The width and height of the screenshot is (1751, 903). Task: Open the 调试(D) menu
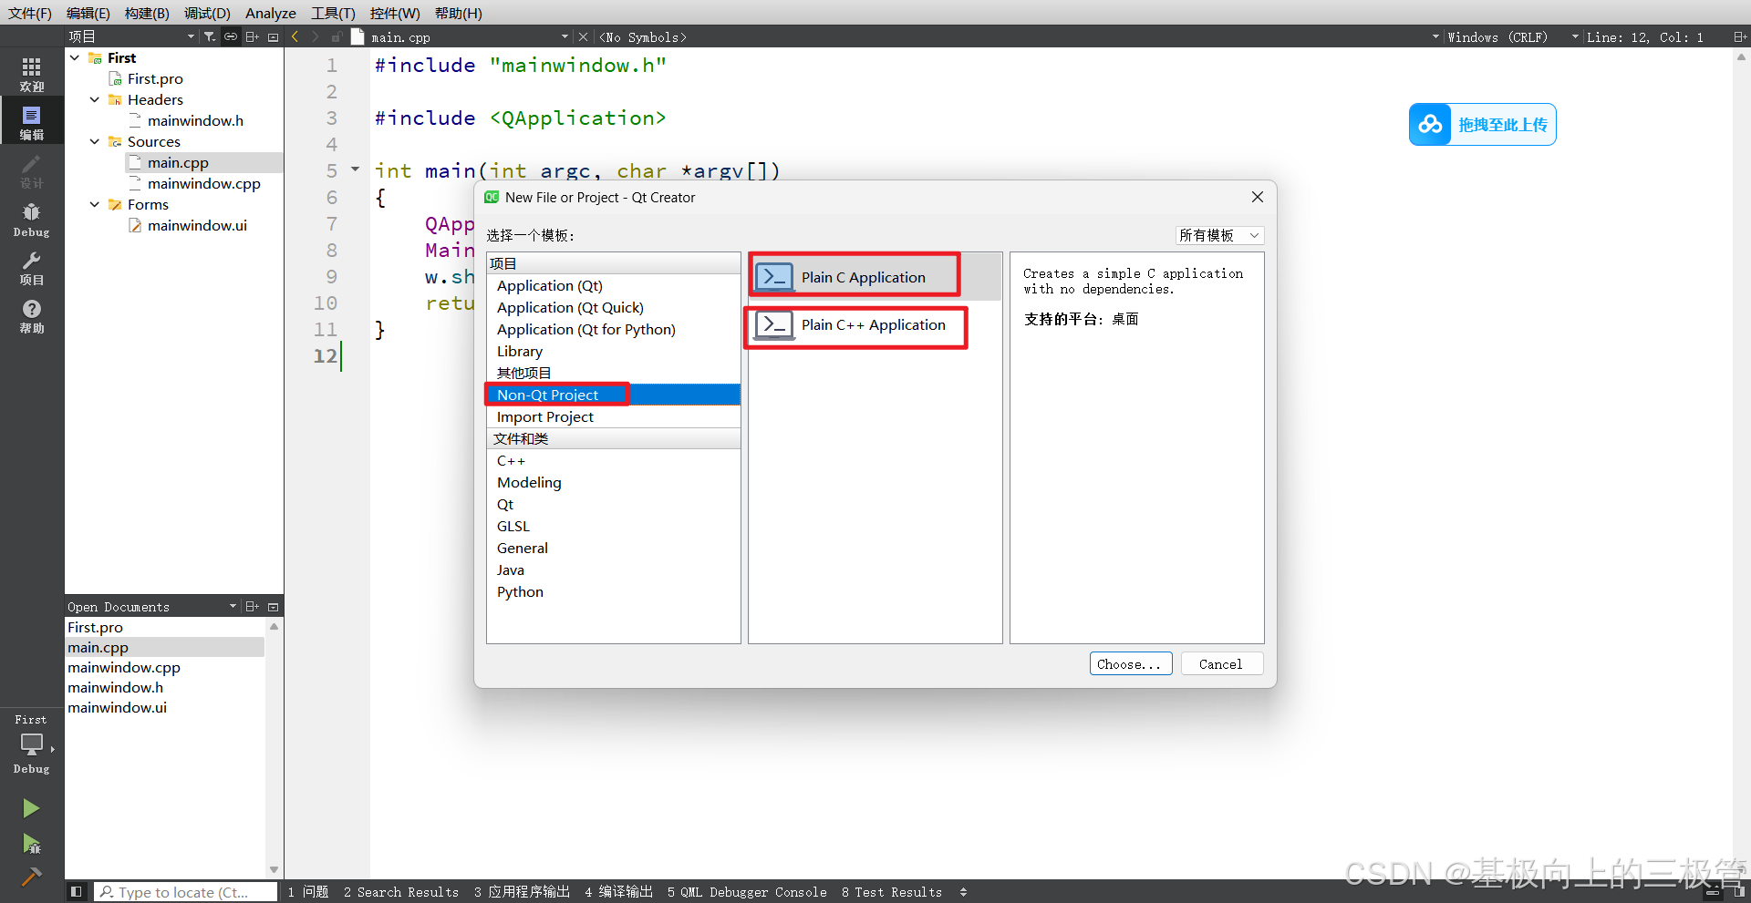pos(207,13)
